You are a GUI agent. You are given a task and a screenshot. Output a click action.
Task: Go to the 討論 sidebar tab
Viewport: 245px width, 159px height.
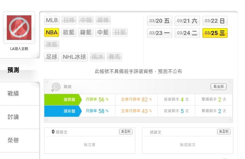click(x=13, y=117)
